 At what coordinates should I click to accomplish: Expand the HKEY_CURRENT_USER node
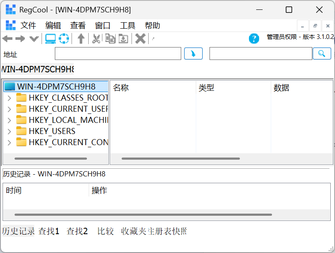9,109
